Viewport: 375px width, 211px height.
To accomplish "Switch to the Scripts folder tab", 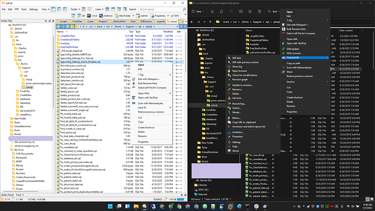I will (62, 21).
